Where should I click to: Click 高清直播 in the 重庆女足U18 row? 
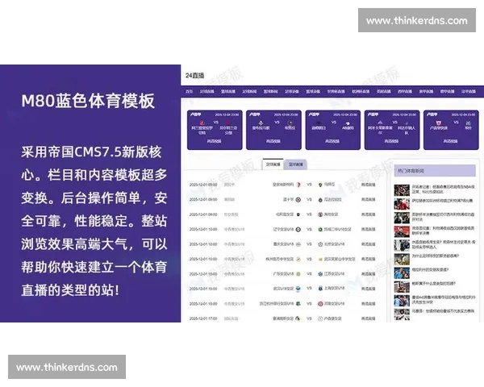click(x=369, y=244)
